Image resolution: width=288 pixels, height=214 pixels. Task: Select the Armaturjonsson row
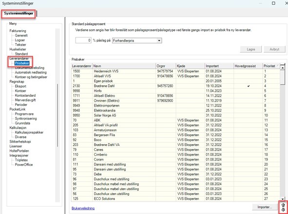click(175, 130)
